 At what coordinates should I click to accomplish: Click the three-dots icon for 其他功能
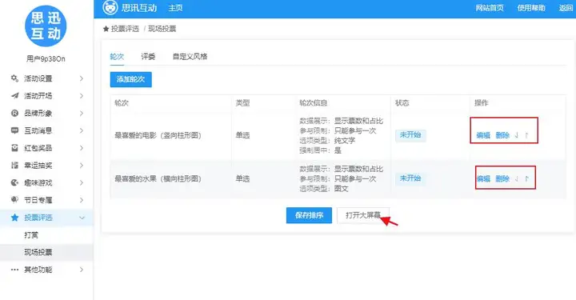click(14, 270)
